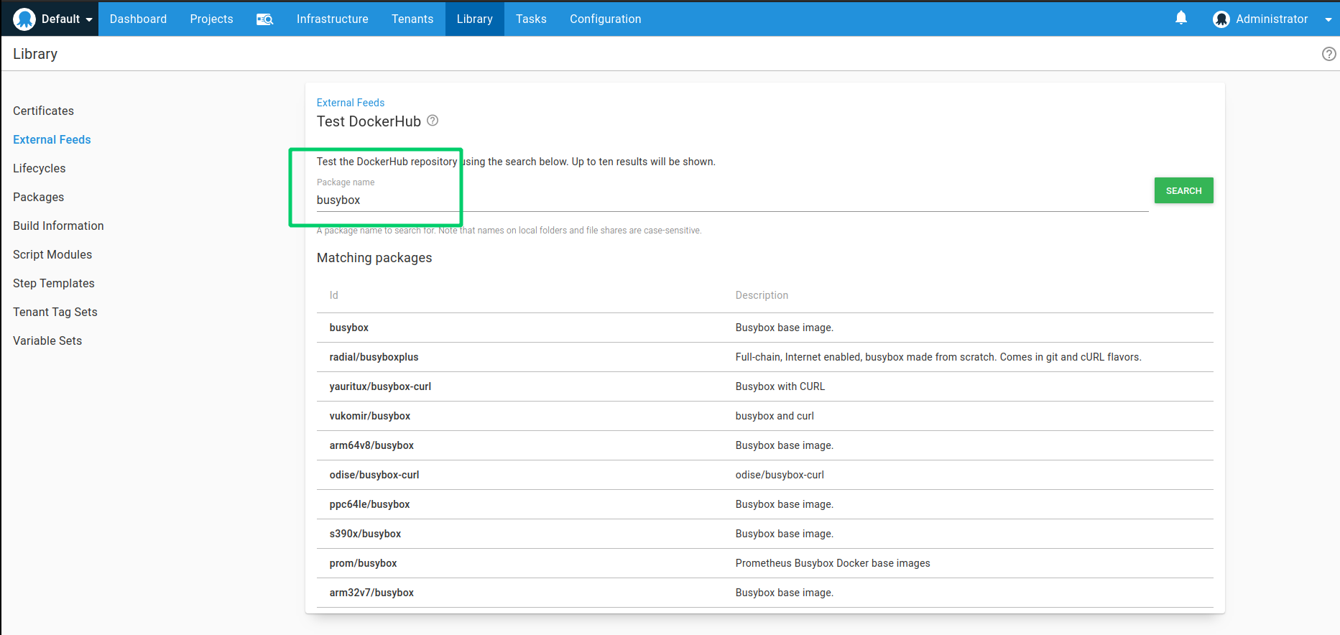Open Certificates in the library sidebar

click(43, 111)
